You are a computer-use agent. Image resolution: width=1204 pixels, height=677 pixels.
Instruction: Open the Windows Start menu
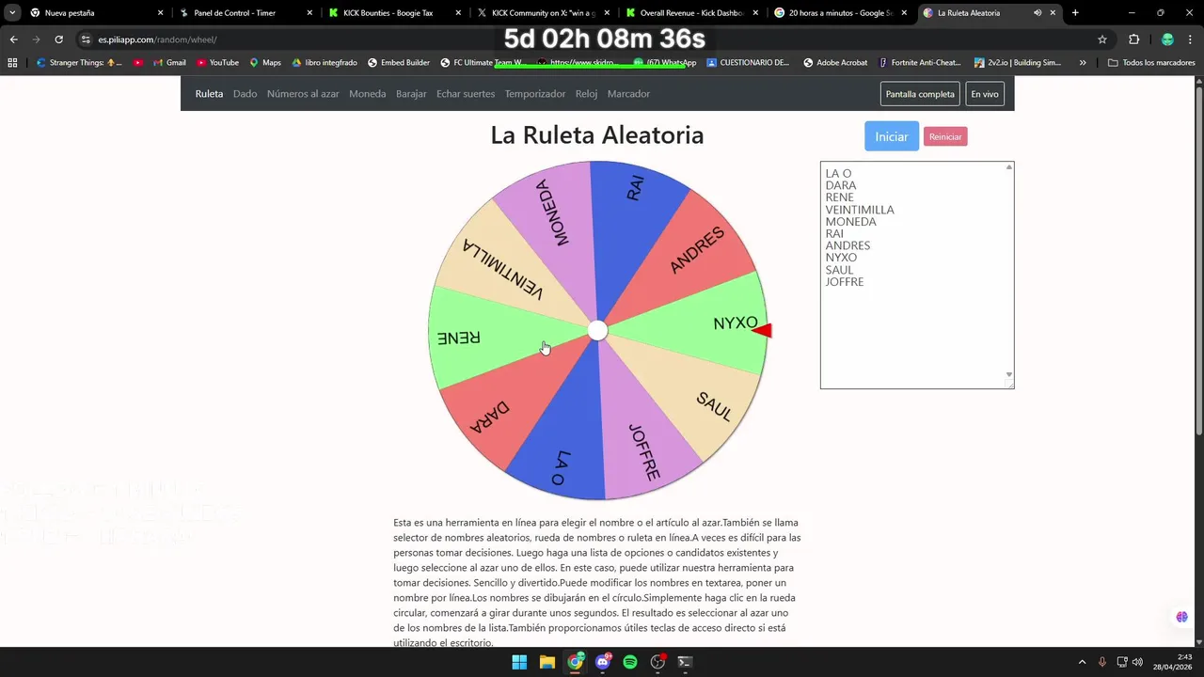(519, 662)
